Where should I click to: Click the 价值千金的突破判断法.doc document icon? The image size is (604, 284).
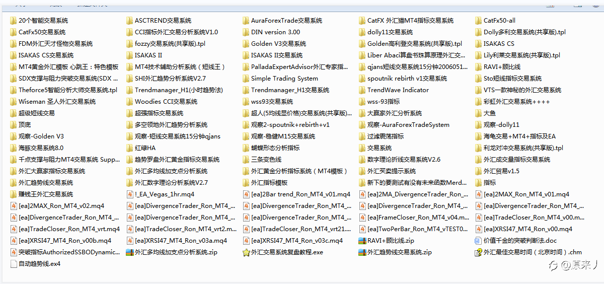479,241
